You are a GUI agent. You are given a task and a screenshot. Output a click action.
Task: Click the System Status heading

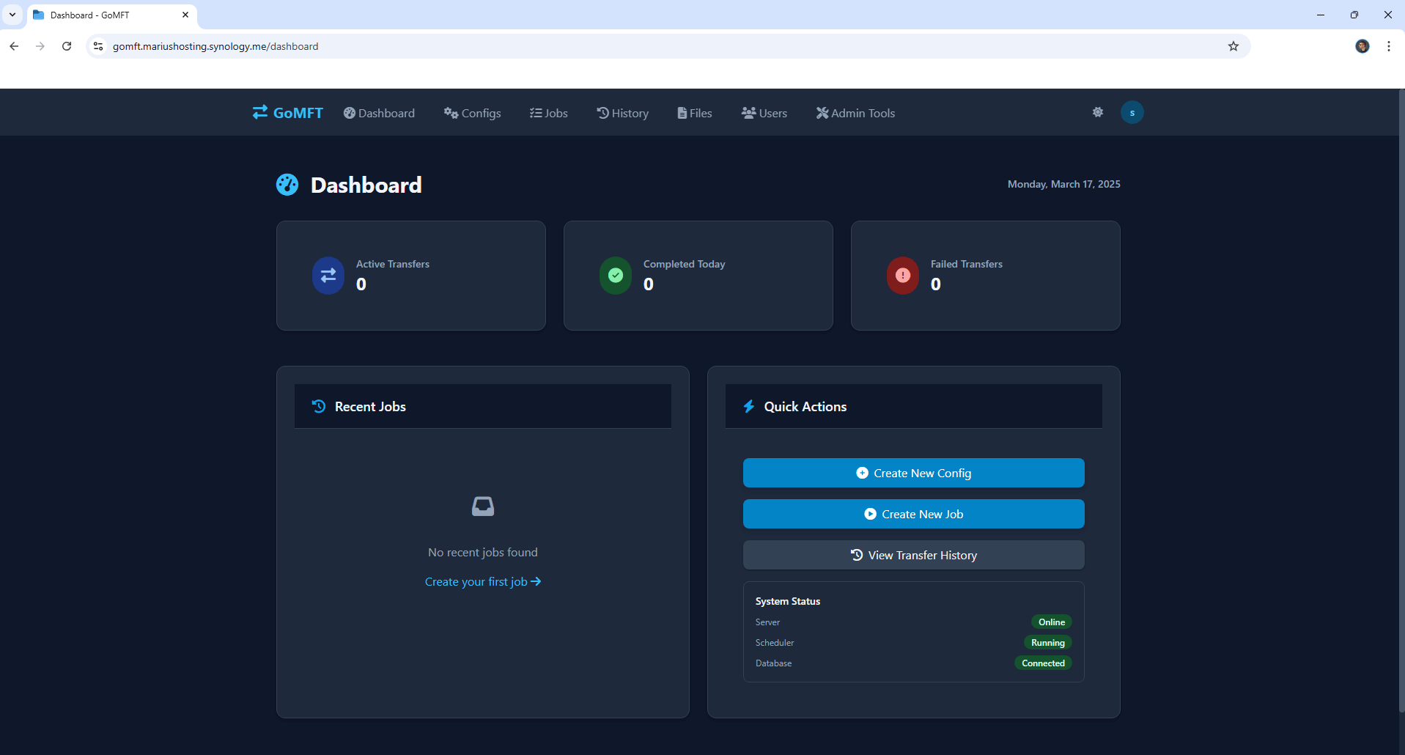point(788,601)
